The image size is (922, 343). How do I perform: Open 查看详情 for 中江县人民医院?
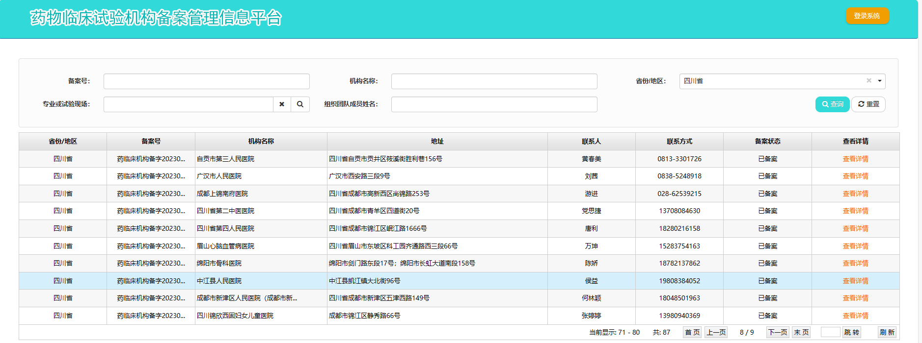click(x=855, y=281)
